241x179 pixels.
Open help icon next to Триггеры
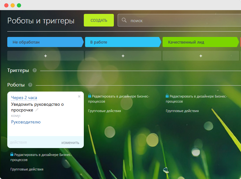(34, 70)
